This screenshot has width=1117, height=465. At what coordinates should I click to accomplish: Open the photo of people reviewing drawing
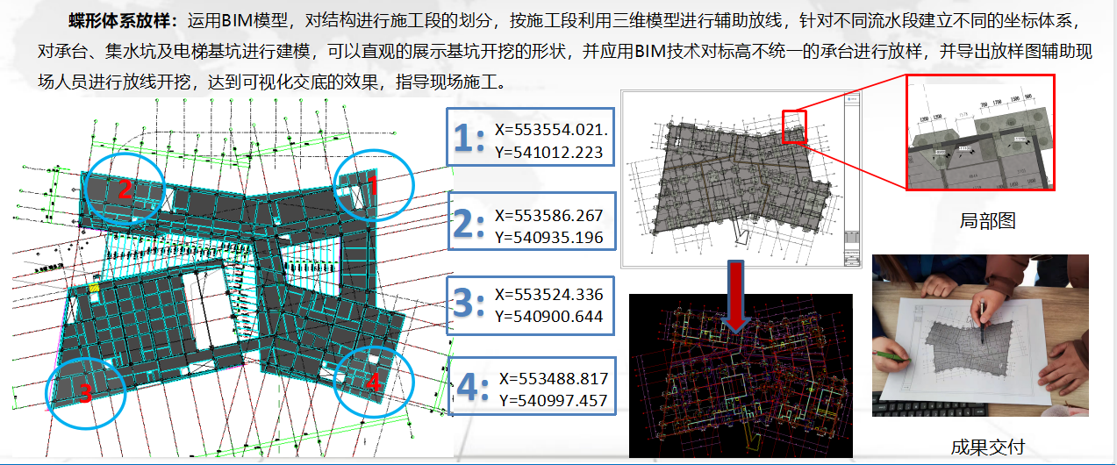(979, 336)
